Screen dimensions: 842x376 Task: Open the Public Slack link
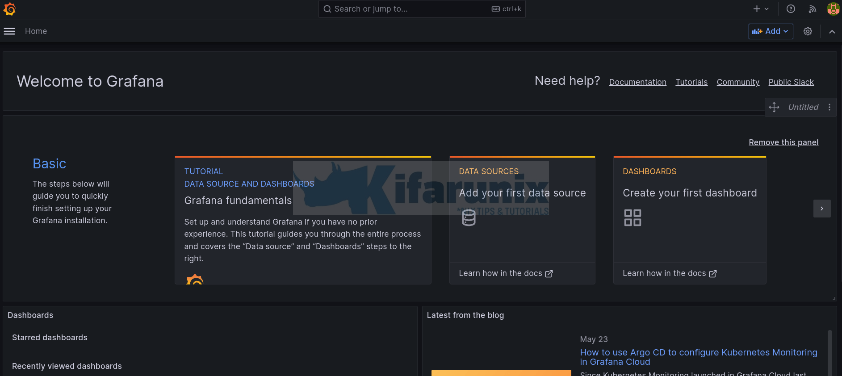(x=791, y=82)
